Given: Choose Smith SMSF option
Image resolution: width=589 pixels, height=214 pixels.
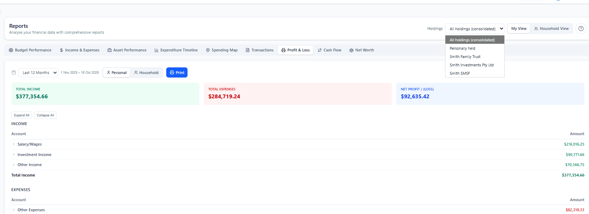Looking at the screenshot, I should pos(475,73).
